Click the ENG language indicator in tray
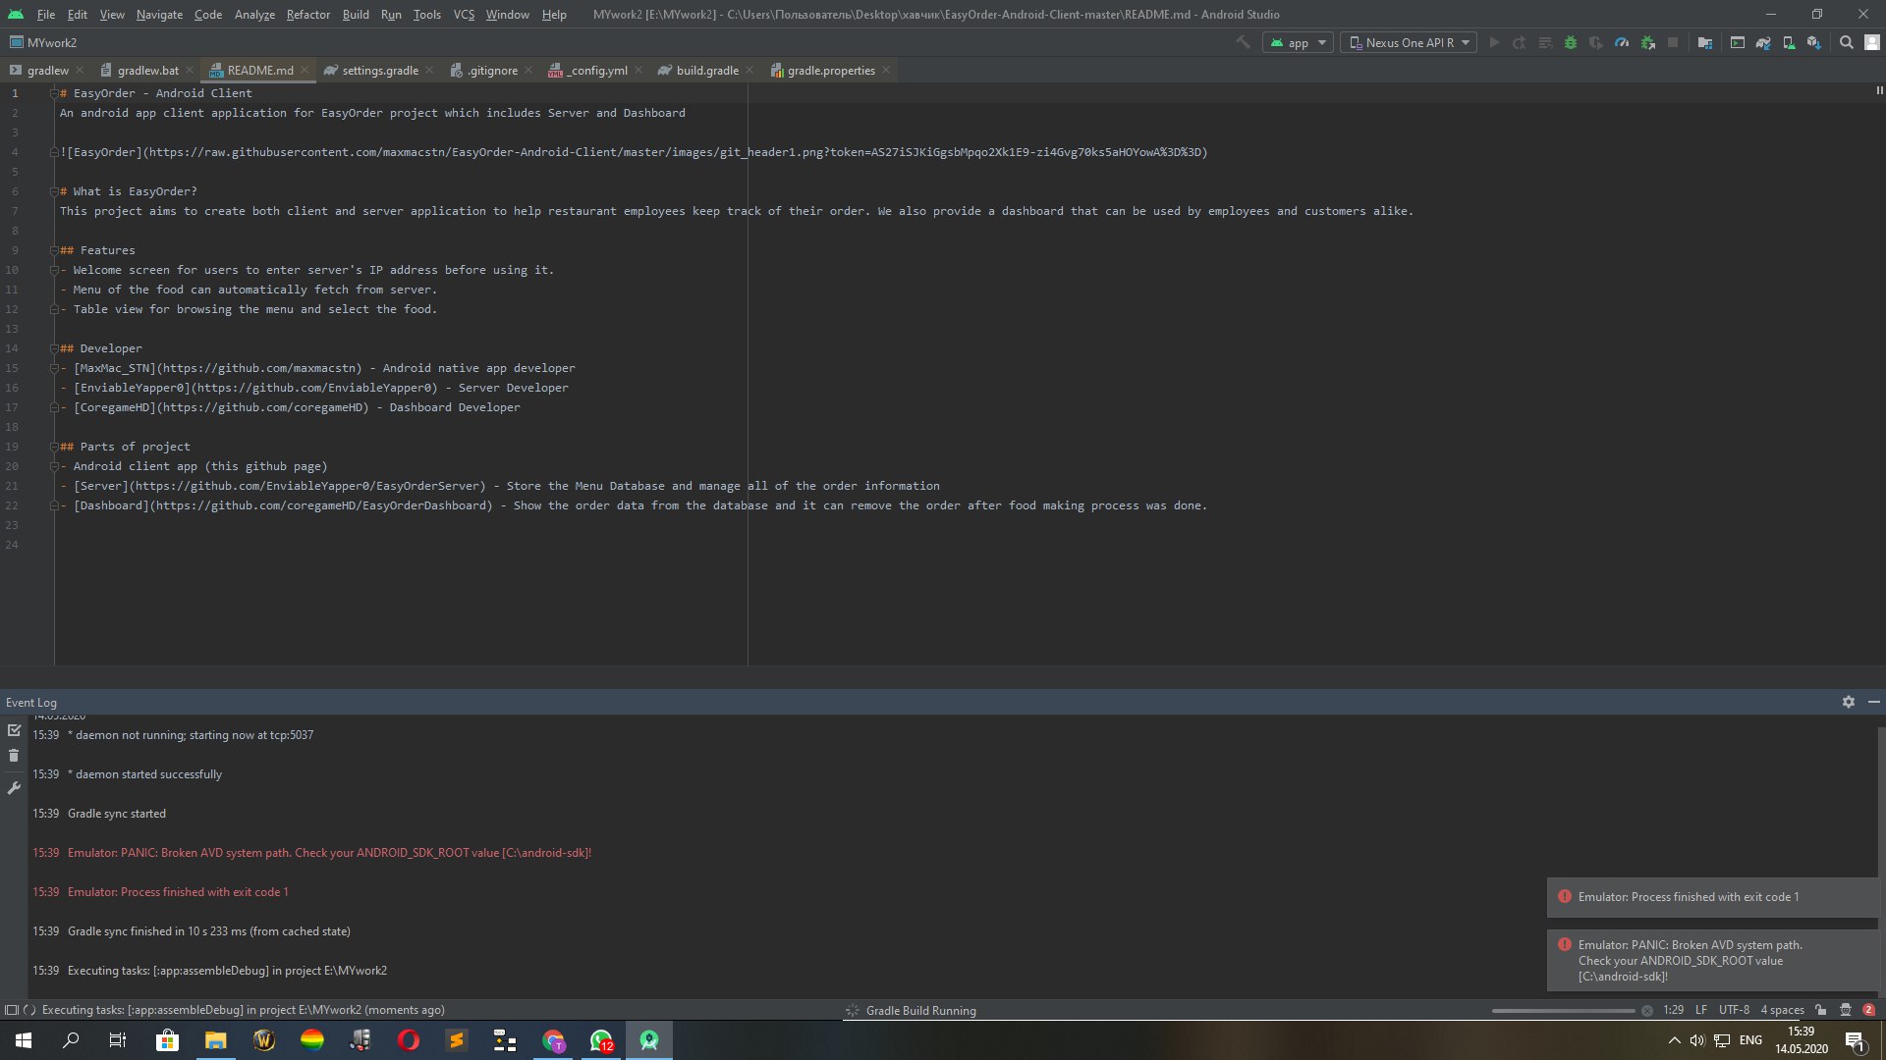 click(x=1750, y=1040)
